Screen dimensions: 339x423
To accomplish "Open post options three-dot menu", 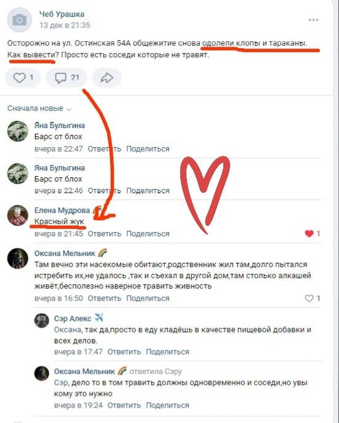I will click(x=313, y=20).
